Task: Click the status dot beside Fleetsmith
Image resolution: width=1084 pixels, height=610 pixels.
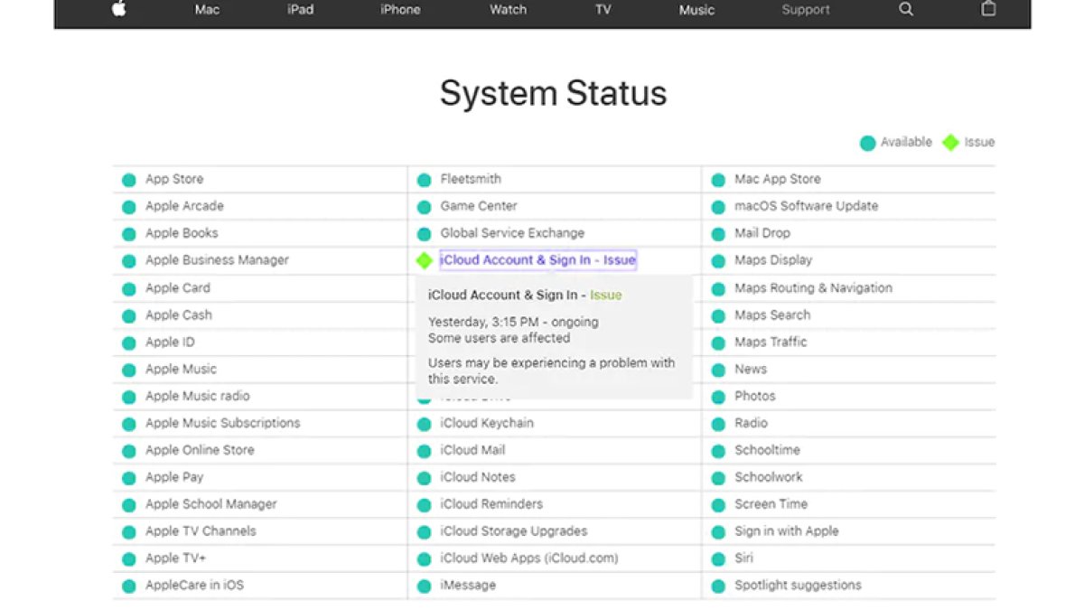Action: [424, 180]
